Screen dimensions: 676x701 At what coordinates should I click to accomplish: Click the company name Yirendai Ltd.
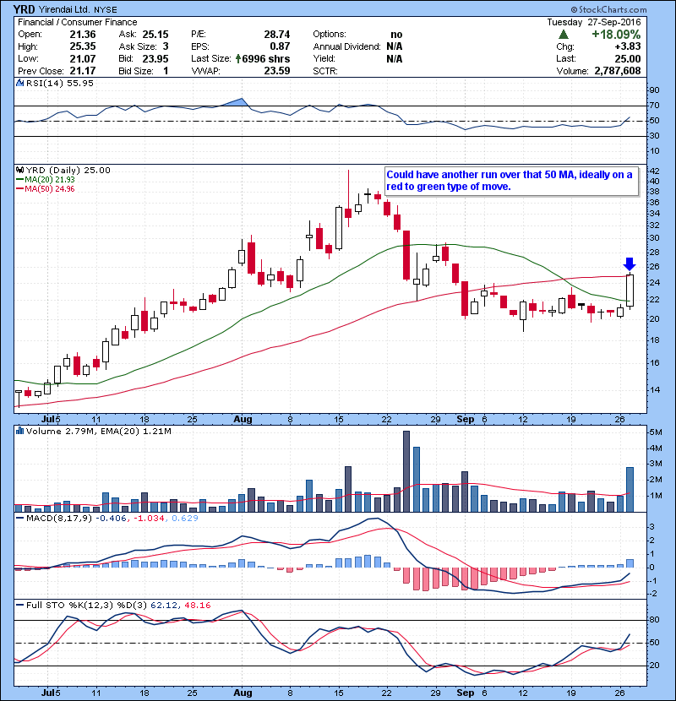(x=64, y=9)
